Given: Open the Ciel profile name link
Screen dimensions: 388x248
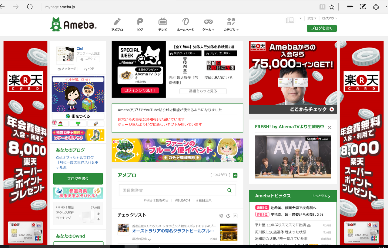Looking at the screenshot, I should click(80, 48).
